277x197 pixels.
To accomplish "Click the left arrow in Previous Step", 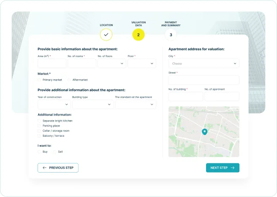I will [x=44, y=168].
